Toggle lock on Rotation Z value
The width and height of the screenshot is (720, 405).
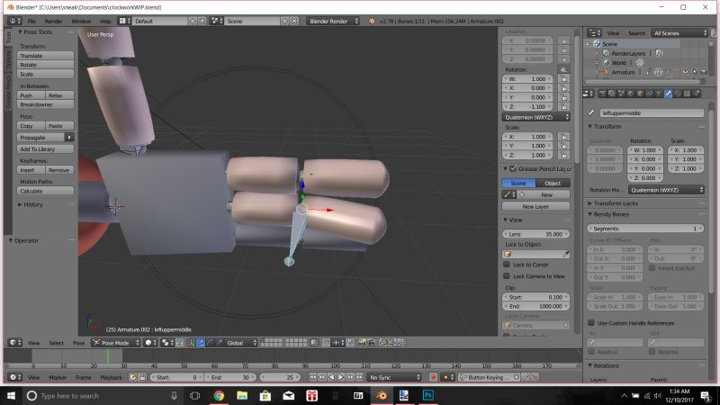pyautogui.click(x=563, y=106)
